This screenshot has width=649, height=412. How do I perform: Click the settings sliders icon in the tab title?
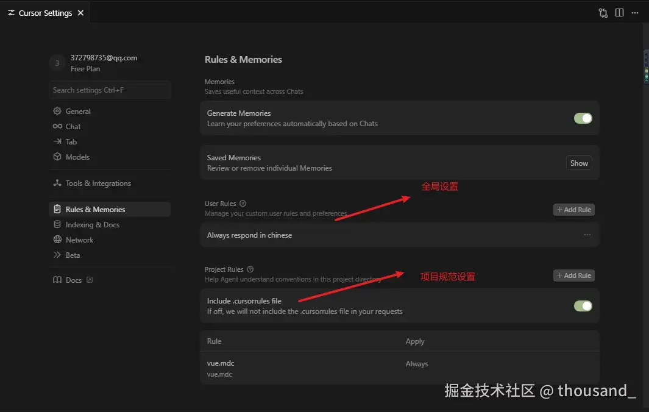click(x=11, y=13)
